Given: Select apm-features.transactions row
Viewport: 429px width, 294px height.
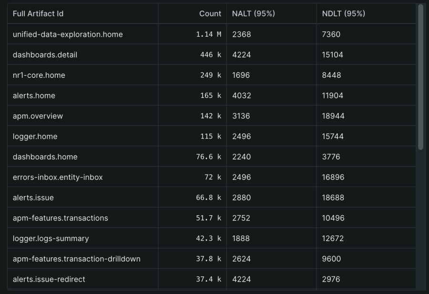Looking at the screenshot, I should click(61, 218).
